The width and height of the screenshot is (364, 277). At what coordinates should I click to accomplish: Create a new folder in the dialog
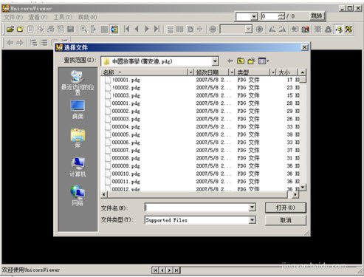coord(251,61)
